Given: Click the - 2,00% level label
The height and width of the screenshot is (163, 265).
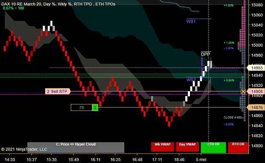Looking at the screenshot, I should pyautogui.click(x=229, y=124).
